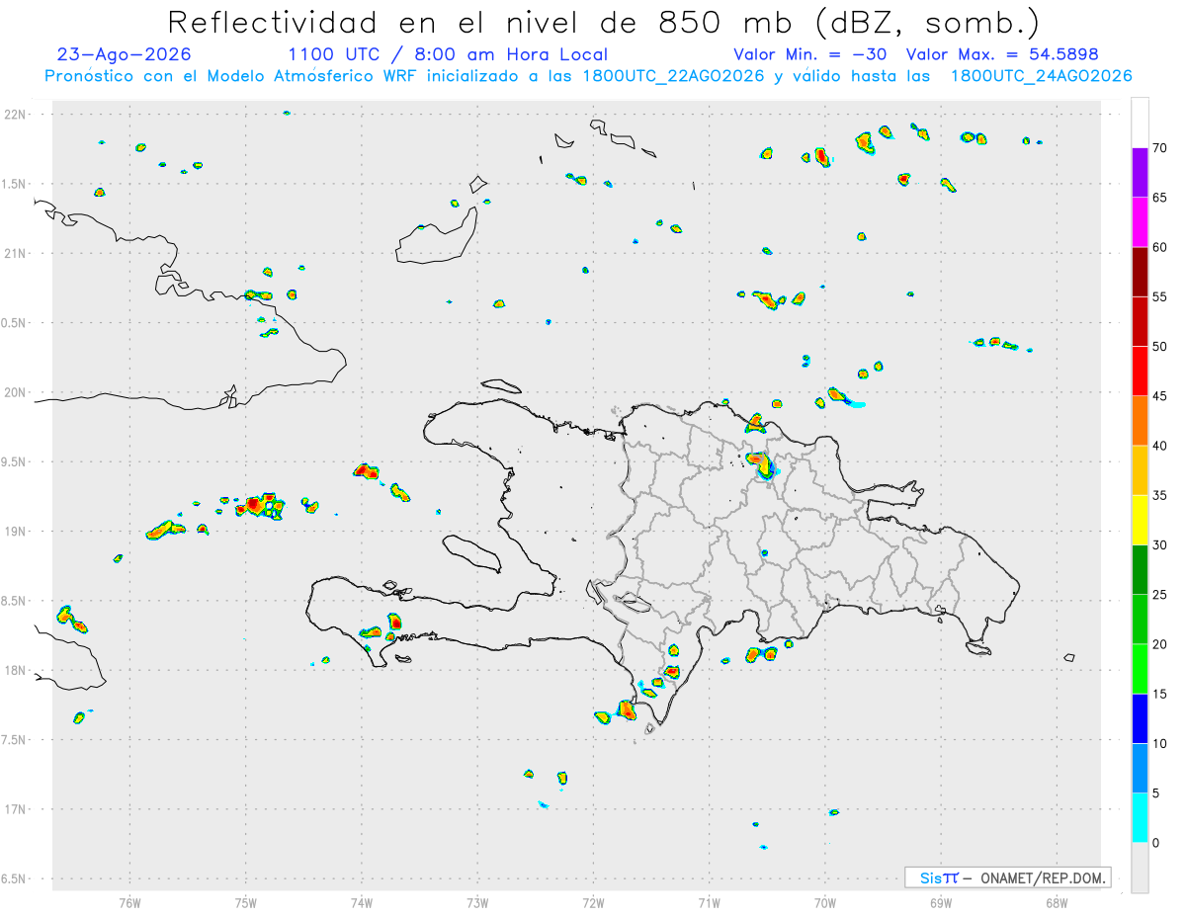This screenshot has height=916, width=1186.
Task: Click the colorbar value label '30'
Action: [x=1159, y=545]
